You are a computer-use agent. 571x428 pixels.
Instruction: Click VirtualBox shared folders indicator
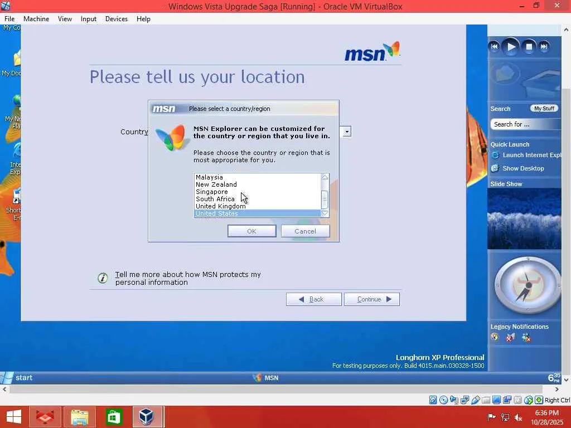coord(486,400)
